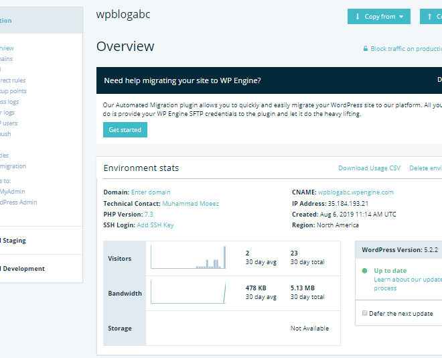Image resolution: width=442 pixels, height=358 pixels.
Task: Click Learn about our update process link
Action: pyautogui.click(x=408, y=284)
